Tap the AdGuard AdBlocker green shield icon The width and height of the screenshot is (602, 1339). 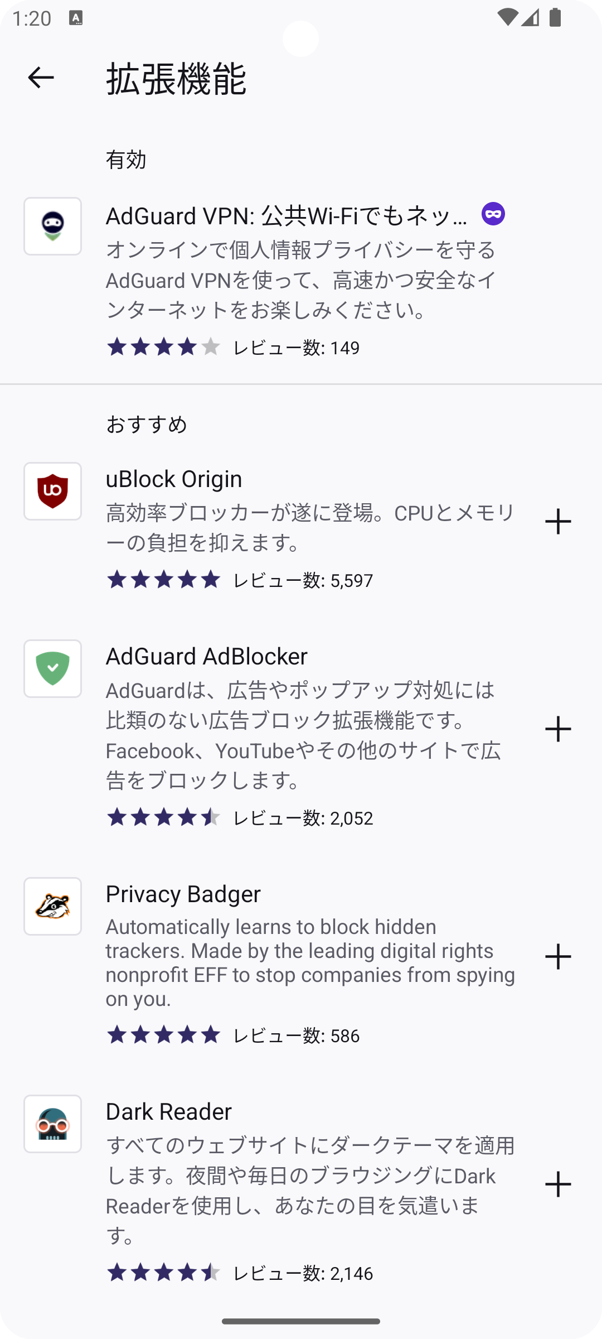click(52, 669)
